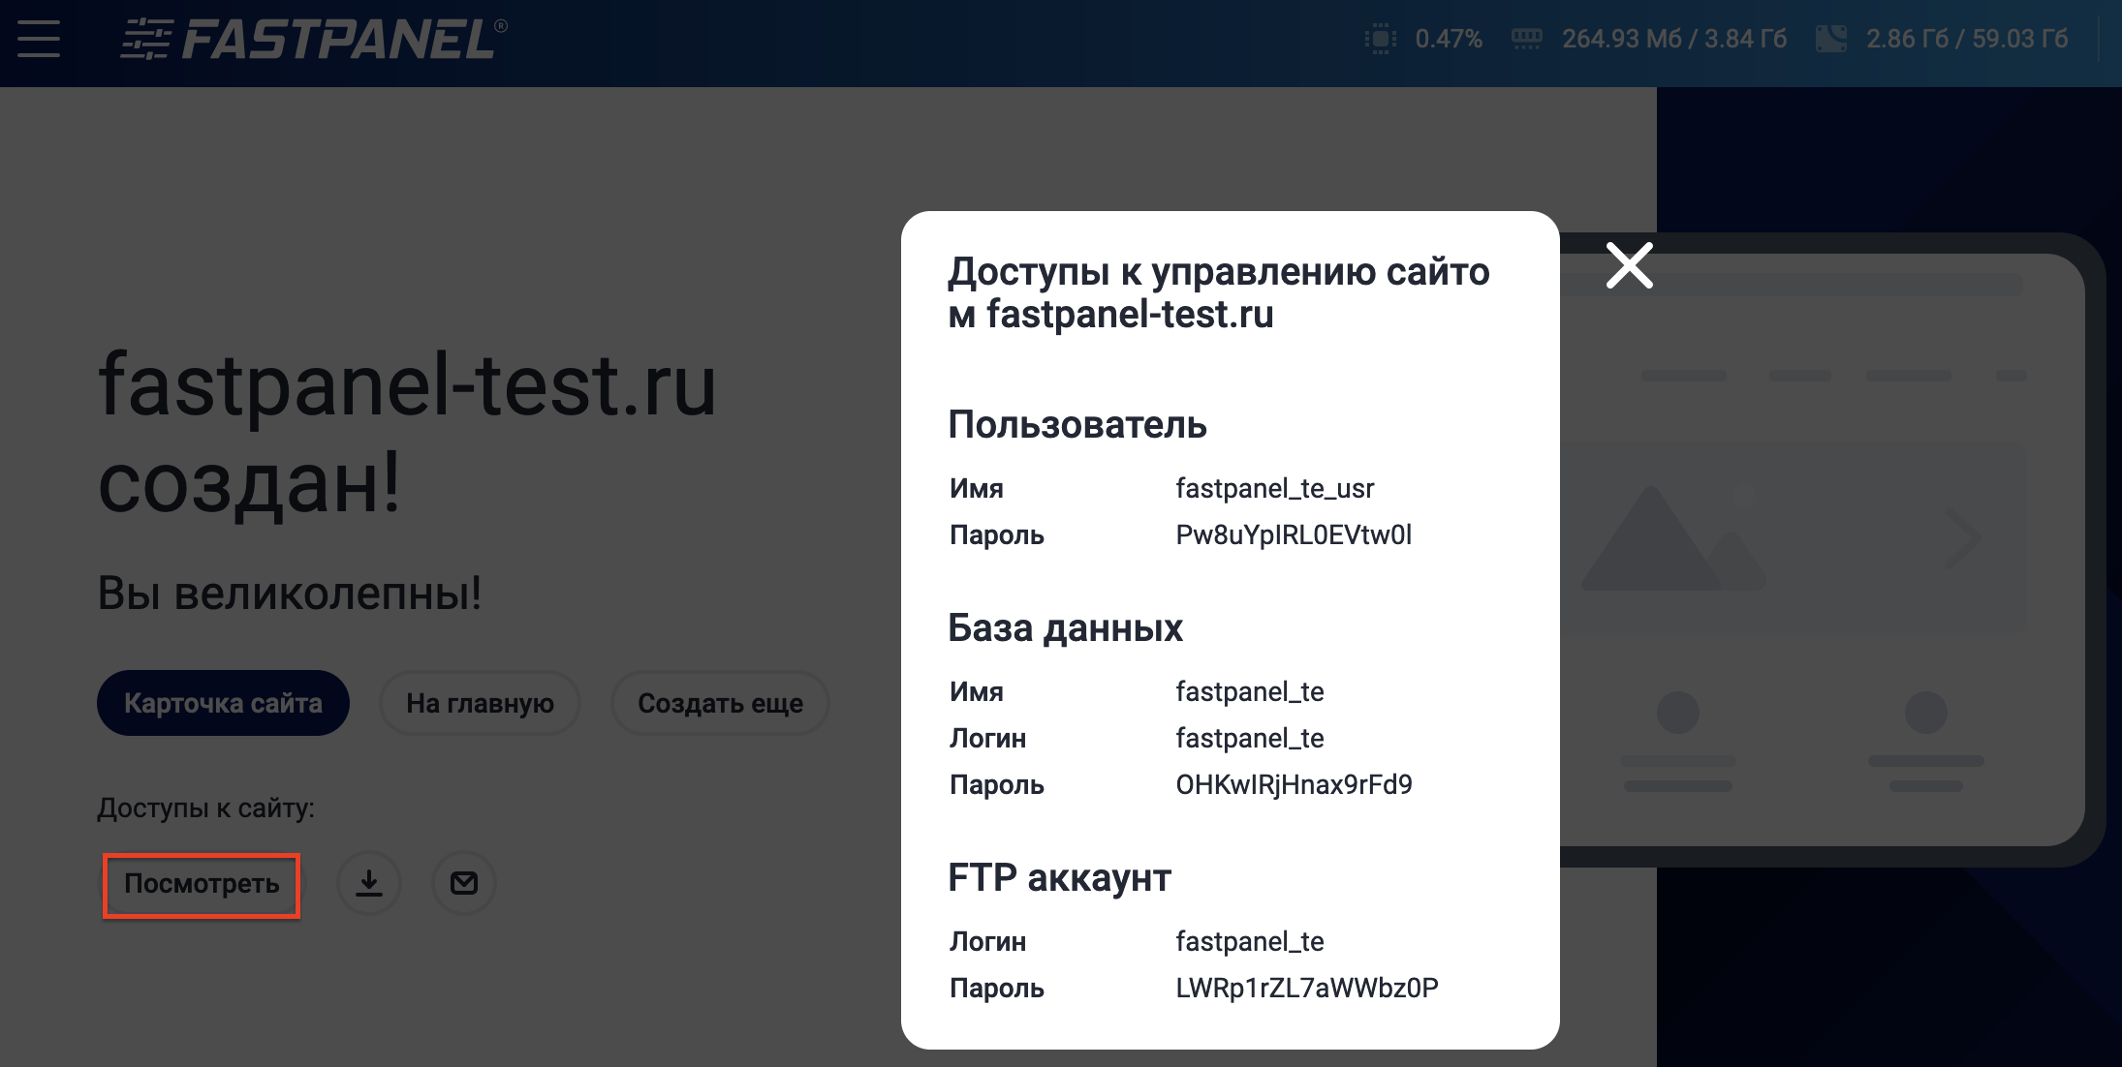The height and width of the screenshot is (1067, 2122).
Task: Click database password OHKwIRjHnax9rFd9
Action: click(1294, 785)
